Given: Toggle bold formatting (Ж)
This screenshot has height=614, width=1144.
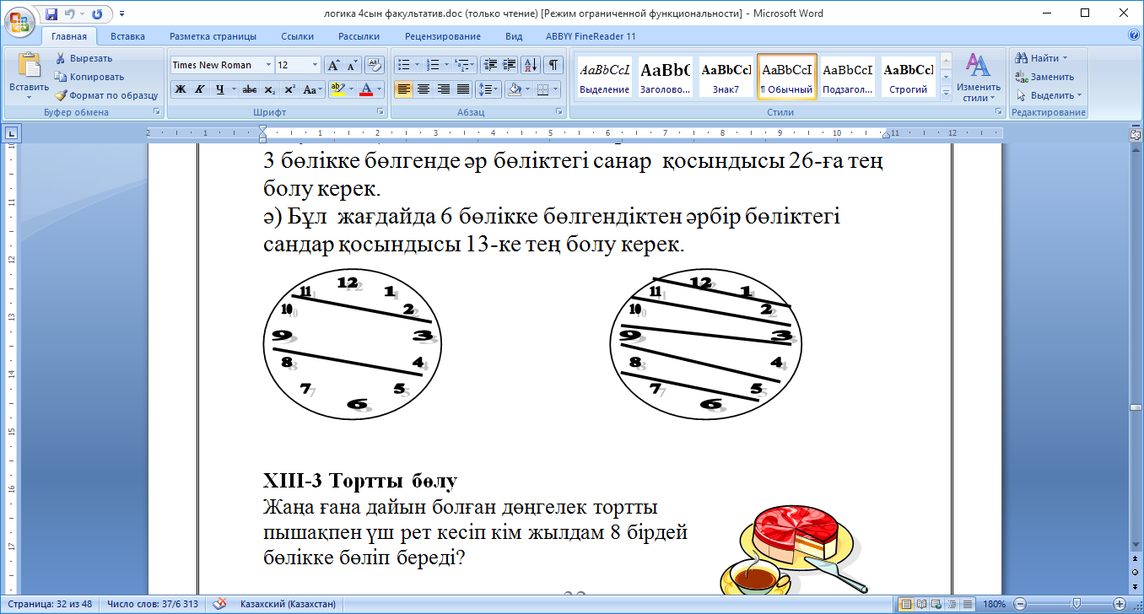Looking at the screenshot, I should click(x=180, y=89).
